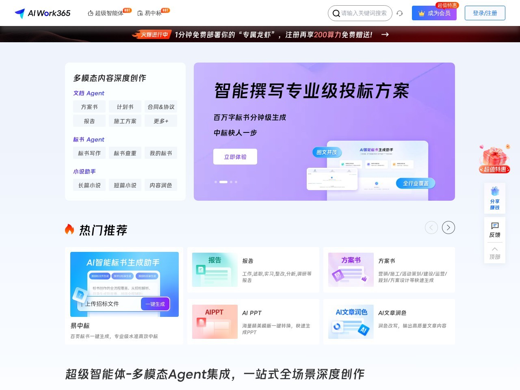This screenshot has height=390, width=520.
Task: Click AI PPT card title text
Action: pos(252,313)
